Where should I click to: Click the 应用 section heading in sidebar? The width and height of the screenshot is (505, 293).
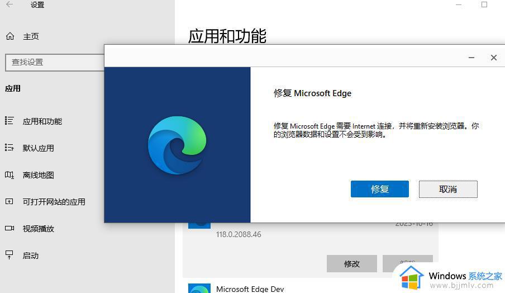tap(13, 89)
